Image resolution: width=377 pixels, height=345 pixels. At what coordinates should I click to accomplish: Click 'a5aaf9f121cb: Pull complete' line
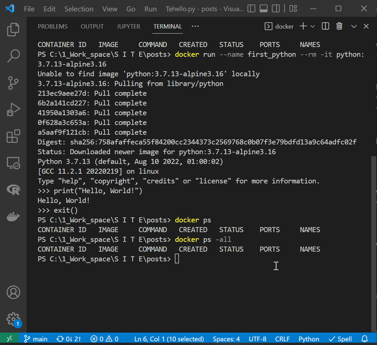point(92,132)
